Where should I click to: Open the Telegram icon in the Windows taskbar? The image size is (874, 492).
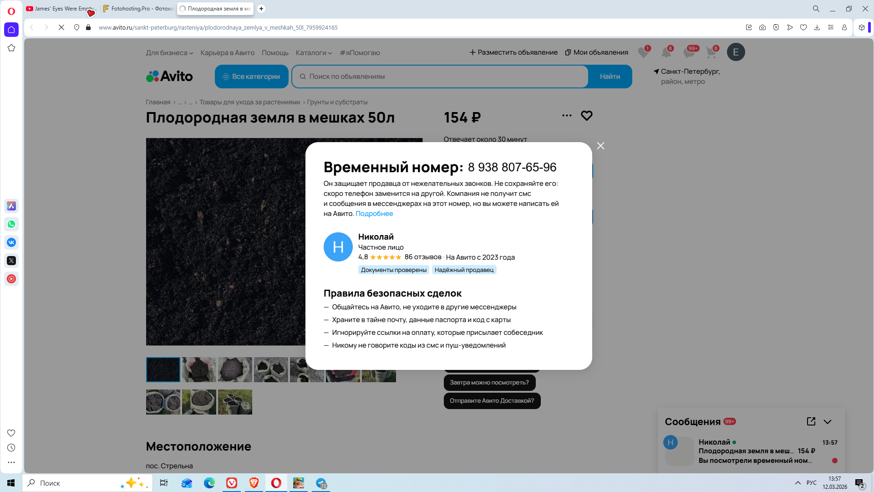click(321, 483)
